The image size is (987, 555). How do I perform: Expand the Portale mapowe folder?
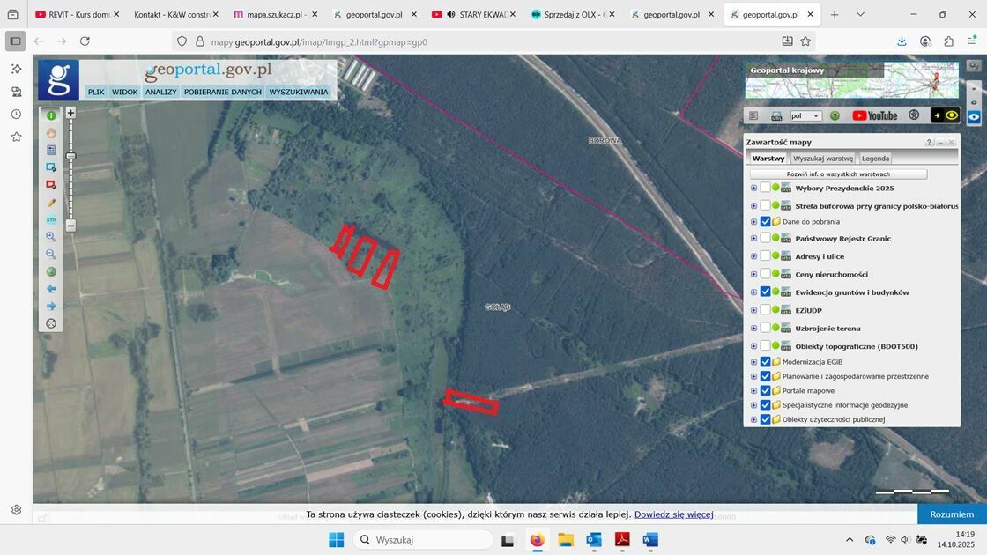(753, 390)
